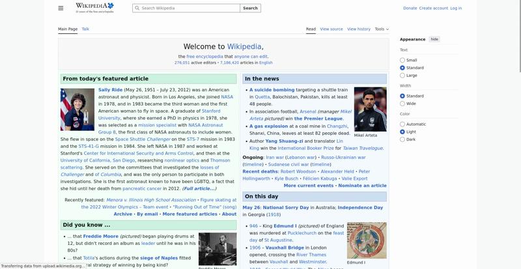Open the hamburger main menu icon
Viewport: 521px width, 269px height.
[x=61, y=8]
